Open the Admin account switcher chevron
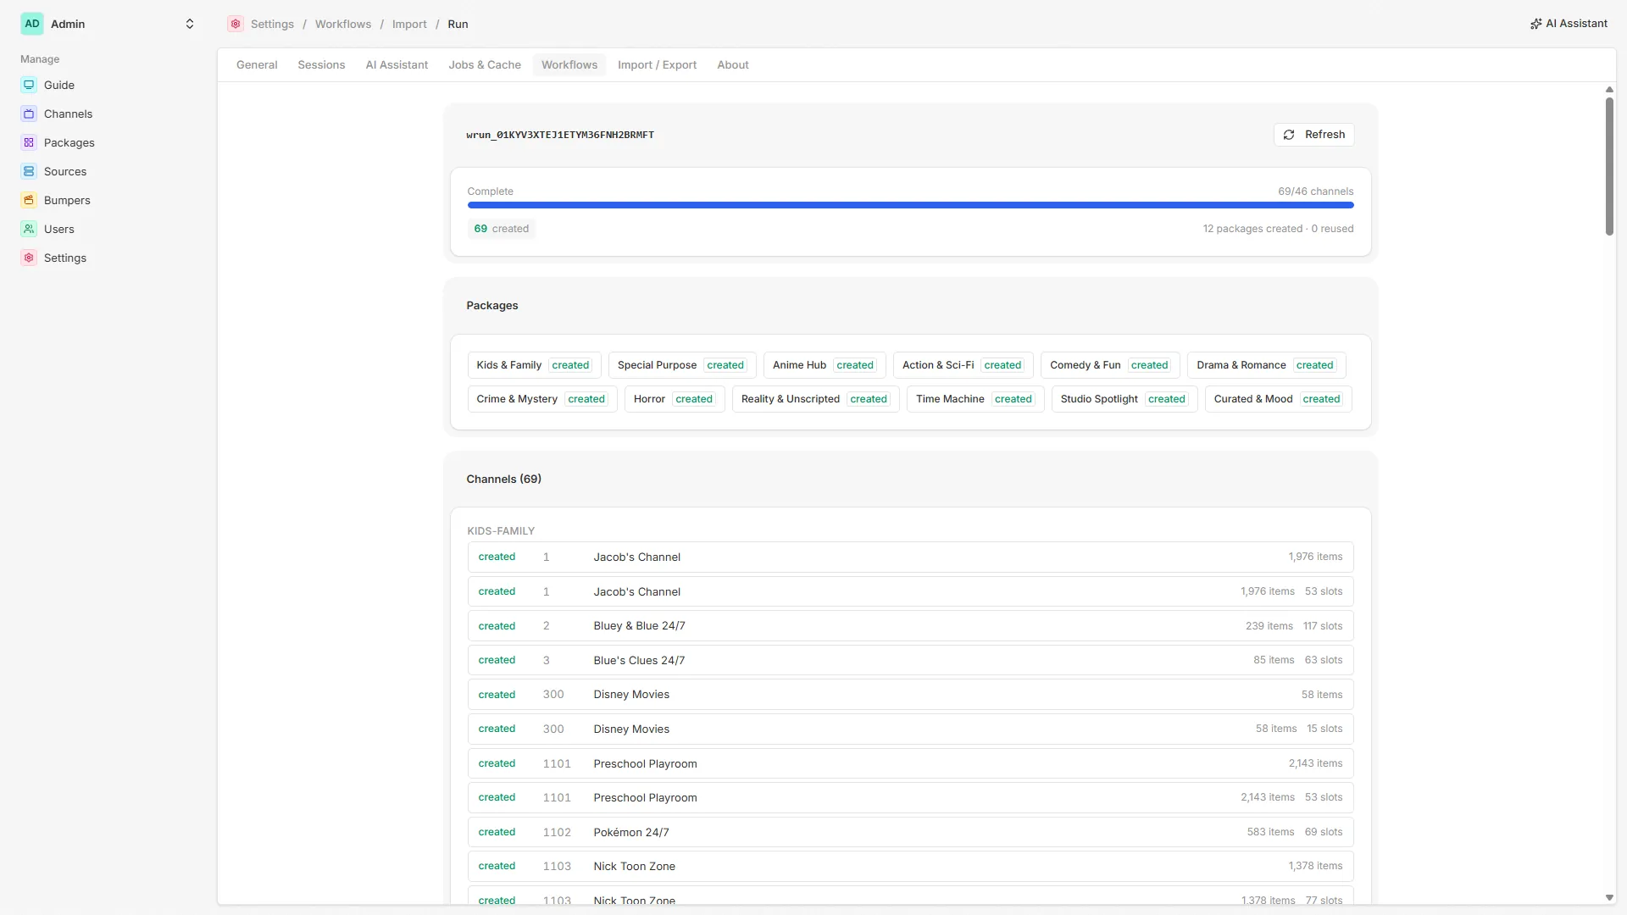This screenshot has height=915, width=1627. (190, 24)
